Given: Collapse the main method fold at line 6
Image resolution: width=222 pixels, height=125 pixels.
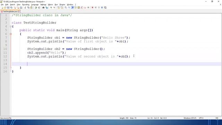Looking at the screenshot, I should (x=11, y=34).
